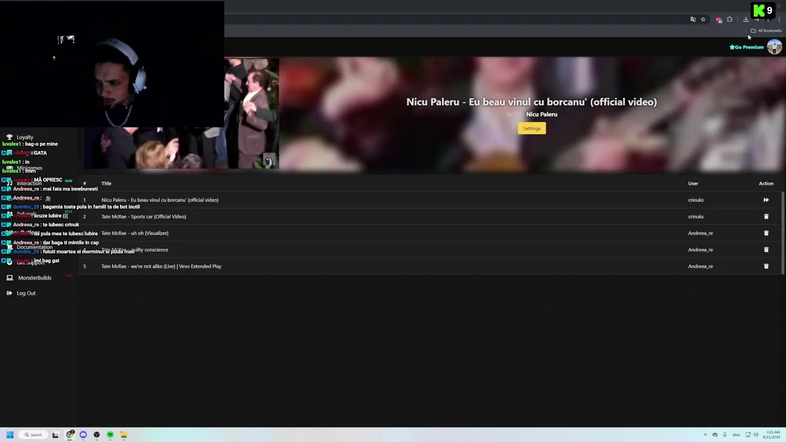
Task: Expand hidden system tray icons
Action: click(x=705, y=435)
